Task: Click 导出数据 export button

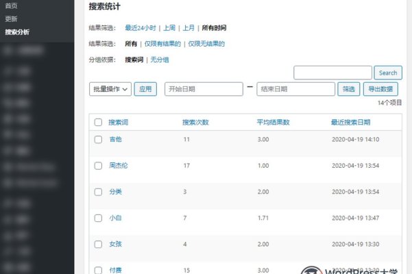Action: click(x=380, y=89)
